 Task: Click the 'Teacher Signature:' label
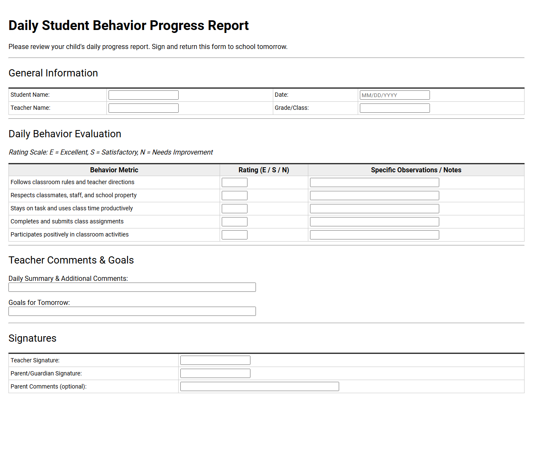click(x=35, y=360)
